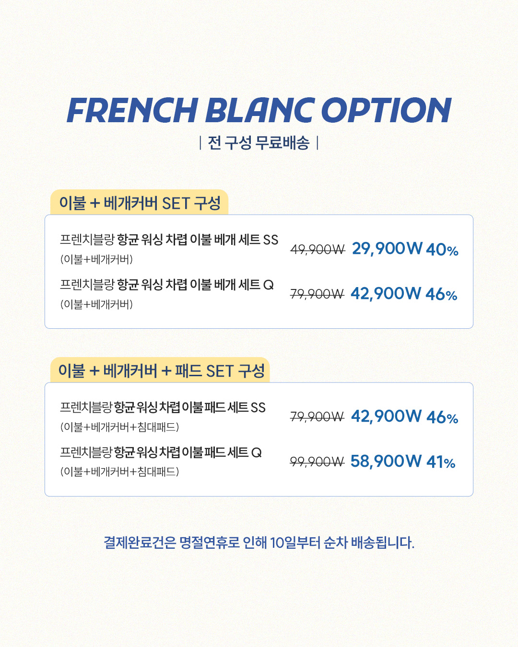518x647 pixels.
Task: Click the 29,900W sale price
Action: 387,248
